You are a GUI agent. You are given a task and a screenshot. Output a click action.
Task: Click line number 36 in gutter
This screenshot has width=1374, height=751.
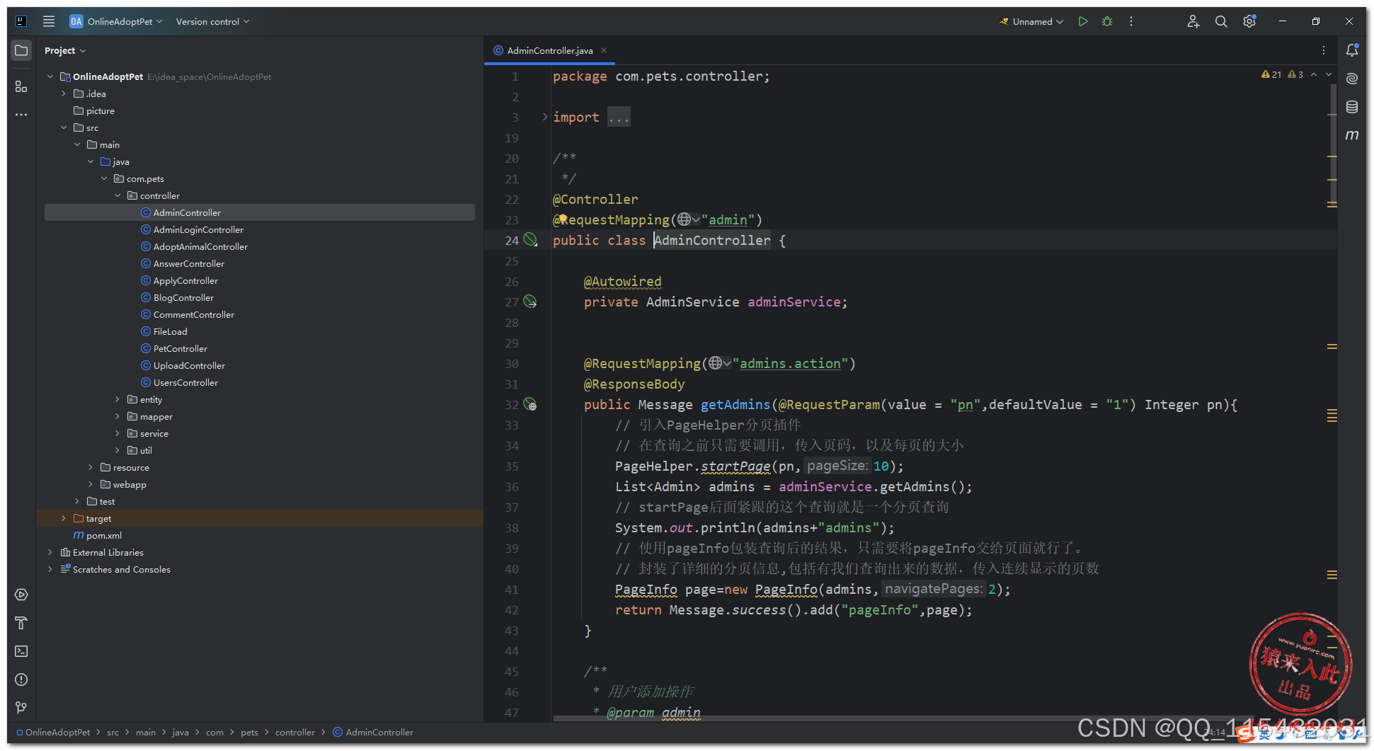click(511, 487)
